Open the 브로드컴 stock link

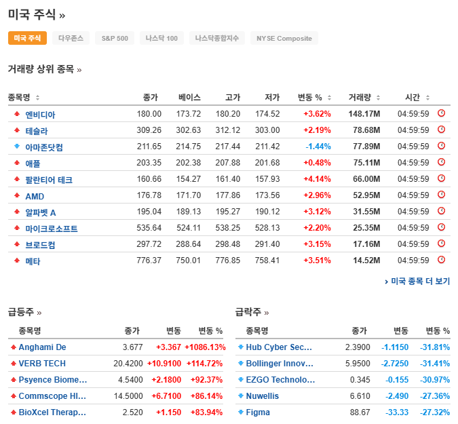coord(40,245)
